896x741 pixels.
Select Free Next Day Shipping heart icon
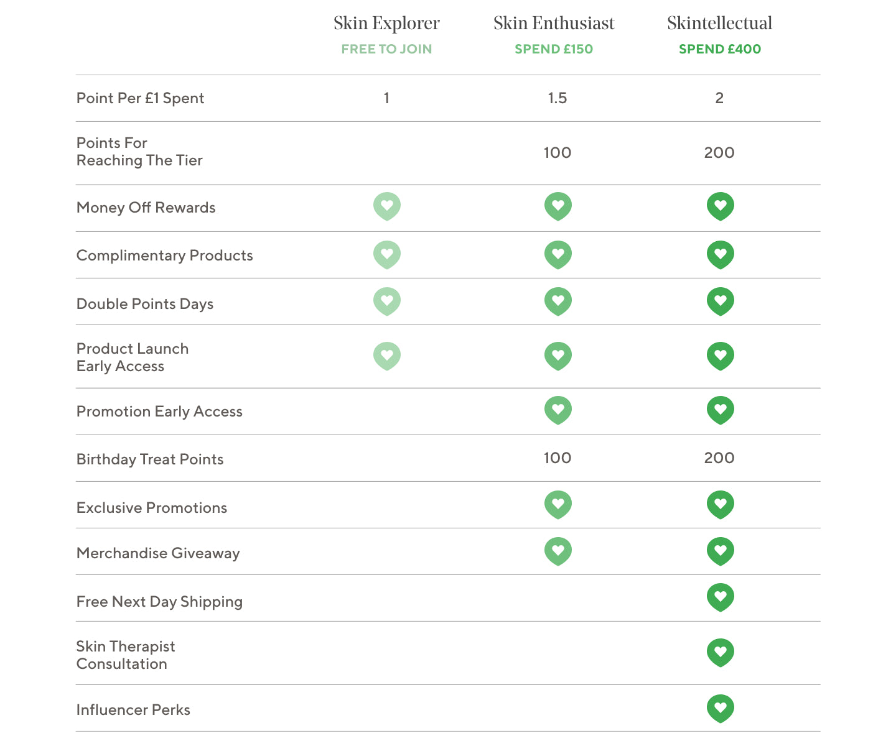point(721,597)
